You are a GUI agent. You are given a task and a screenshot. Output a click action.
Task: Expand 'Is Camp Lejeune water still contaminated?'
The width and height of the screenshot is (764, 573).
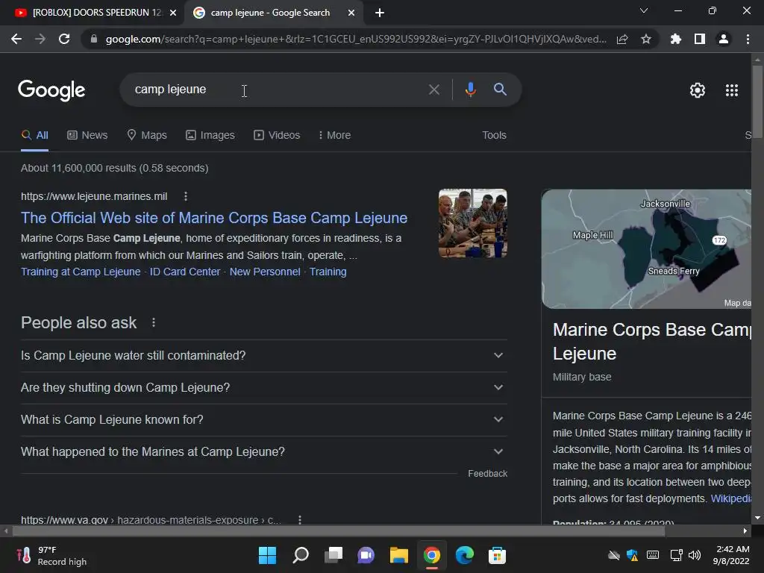coord(263,356)
